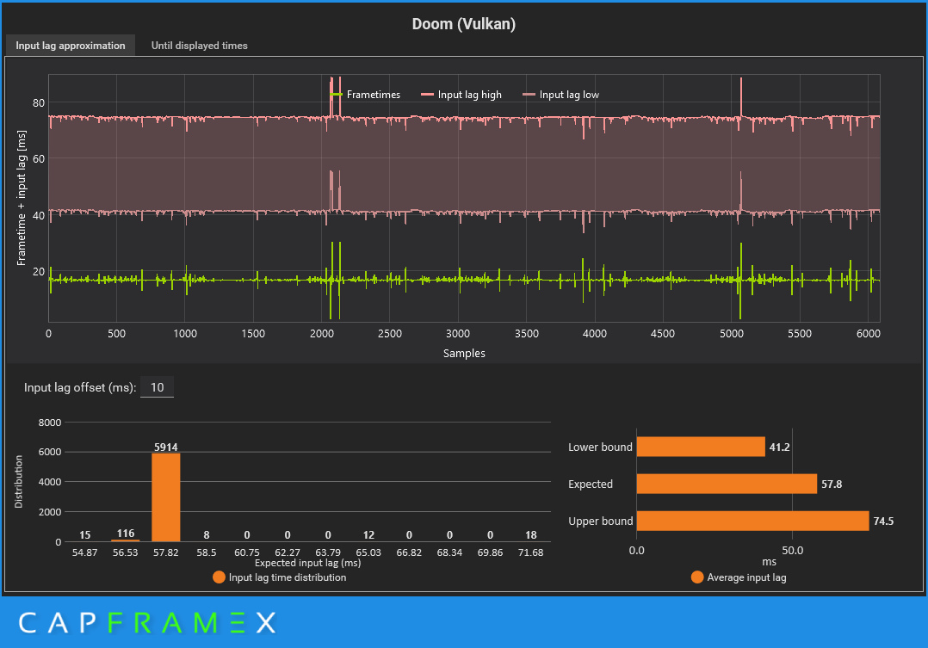Click the Upper bound label
Viewport: 928px width, 648px height.
click(x=601, y=521)
